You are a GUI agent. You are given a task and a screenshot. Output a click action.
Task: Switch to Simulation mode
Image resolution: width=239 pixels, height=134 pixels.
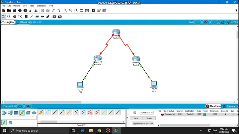tap(230, 106)
